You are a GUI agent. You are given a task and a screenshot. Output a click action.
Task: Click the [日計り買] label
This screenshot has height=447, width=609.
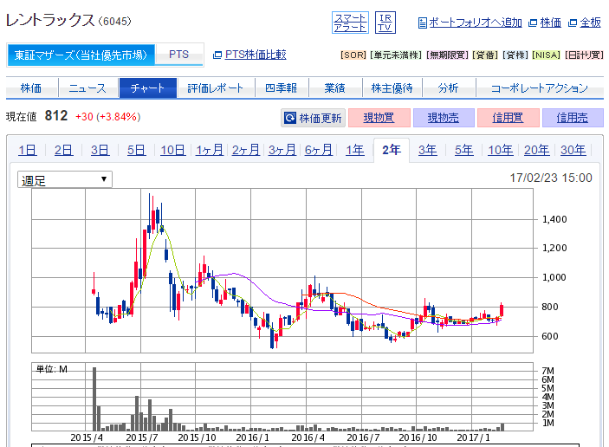coord(584,55)
